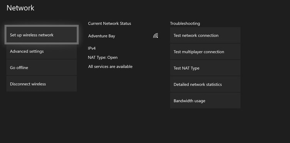The height and width of the screenshot is (143, 290).
Task: Run Test network connection
Action: click(x=205, y=35)
